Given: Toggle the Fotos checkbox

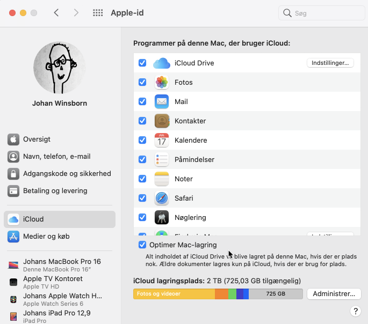Looking at the screenshot, I should [x=142, y=82].
